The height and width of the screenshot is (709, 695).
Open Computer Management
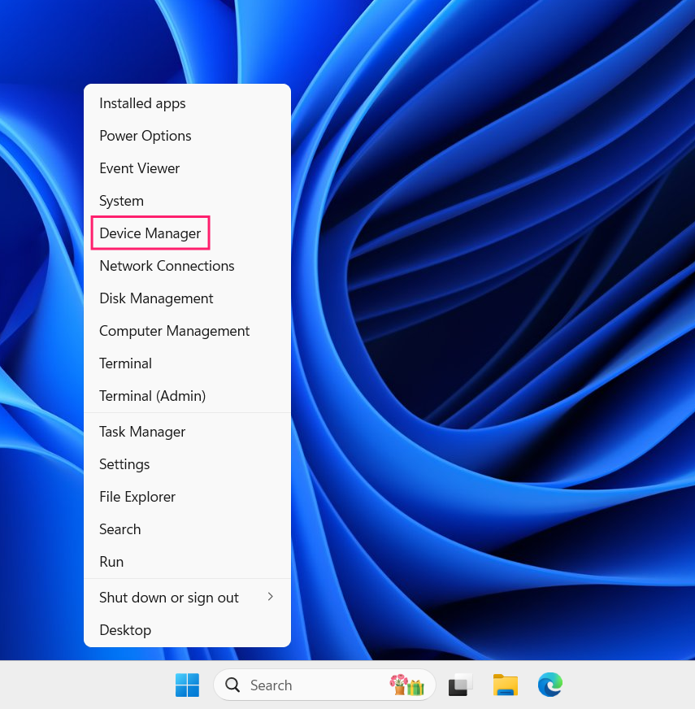pos(187,331)
